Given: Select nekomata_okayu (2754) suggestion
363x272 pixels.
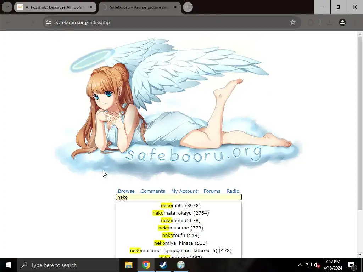Looking at the screenshot, I should 180,213.
